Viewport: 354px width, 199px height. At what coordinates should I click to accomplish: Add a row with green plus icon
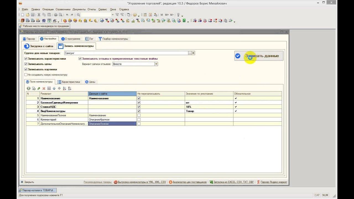[x=28, y=88]
